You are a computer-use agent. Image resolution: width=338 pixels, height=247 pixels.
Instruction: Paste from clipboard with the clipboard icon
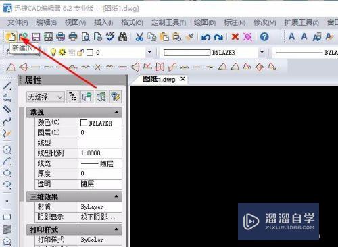(164, 37)
